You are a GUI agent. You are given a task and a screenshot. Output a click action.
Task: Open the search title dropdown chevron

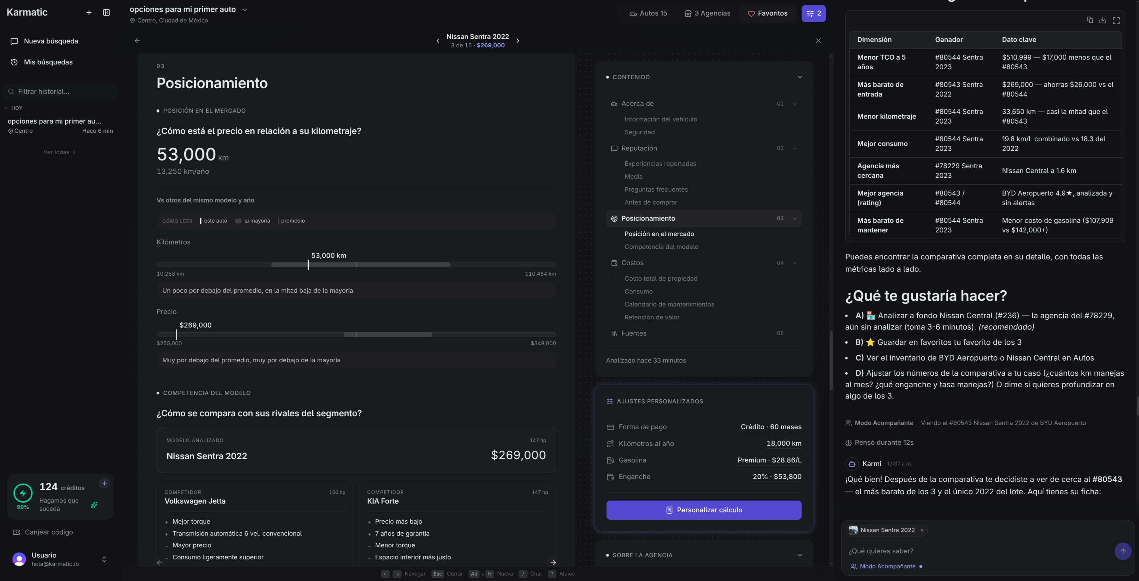pyautogui.click(x=245, y=9)
